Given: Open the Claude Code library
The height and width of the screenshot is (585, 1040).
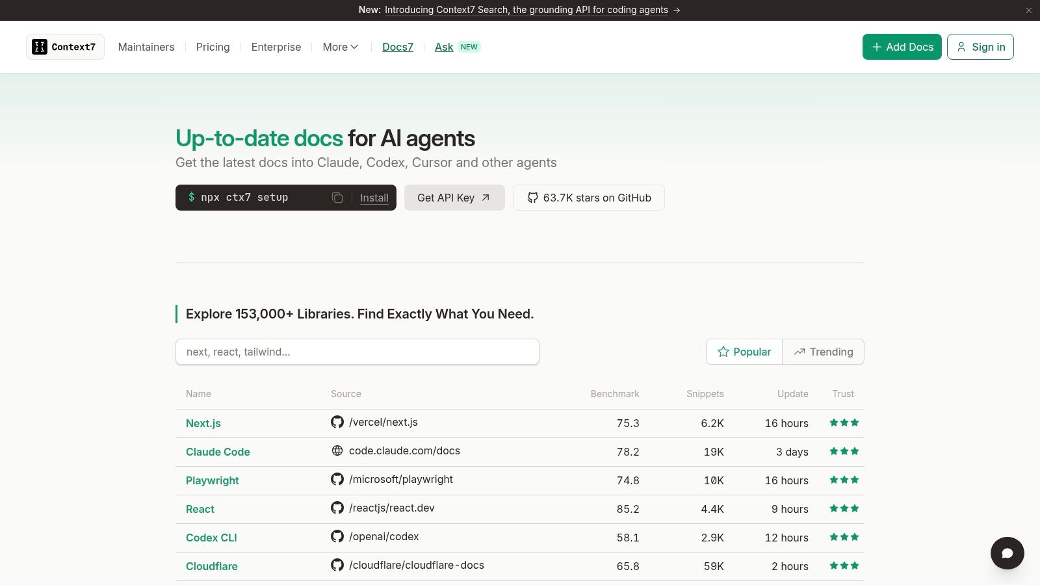Looking at the screenshot, I should [218, 452].
